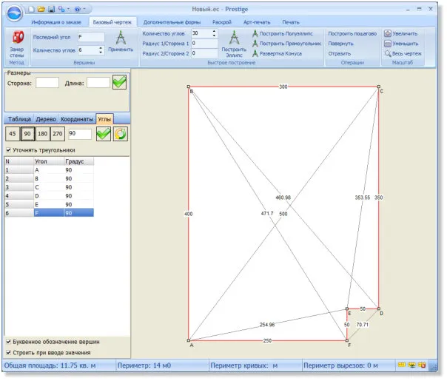Click yellow icon with red cross in status bar
Image resolution: width=447 pixels, height=381 pixels.
pos(422,365)
